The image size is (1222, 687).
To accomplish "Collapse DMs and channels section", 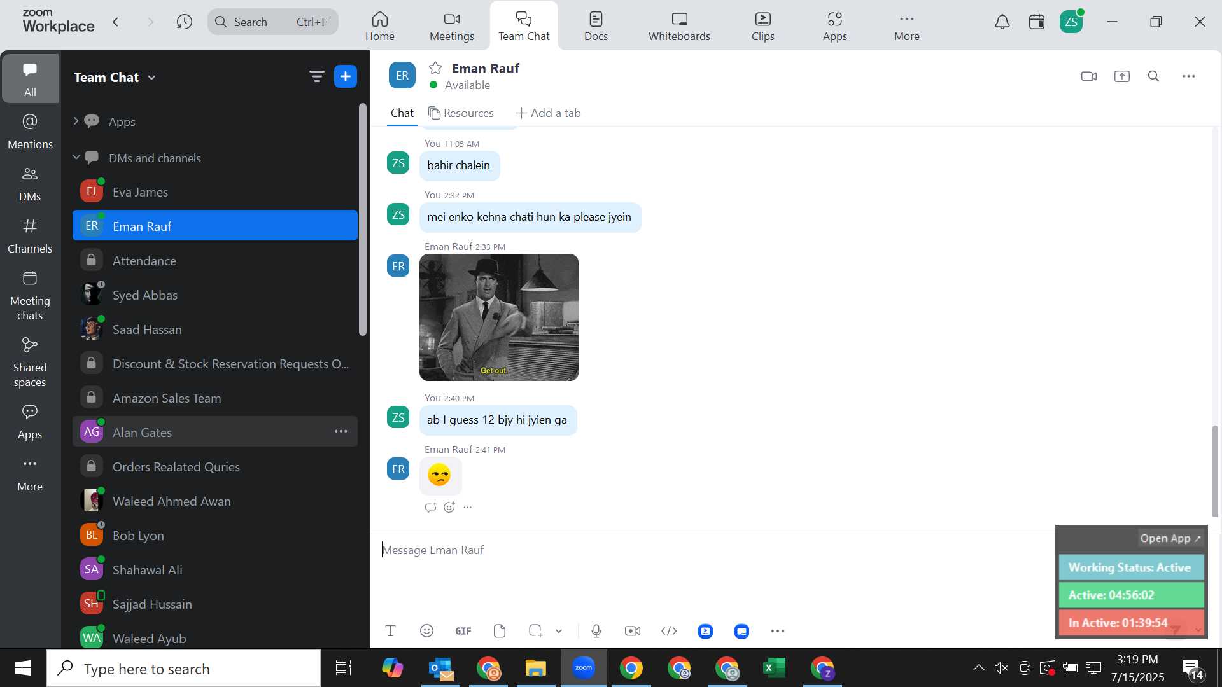I will [x=76, y=157].
